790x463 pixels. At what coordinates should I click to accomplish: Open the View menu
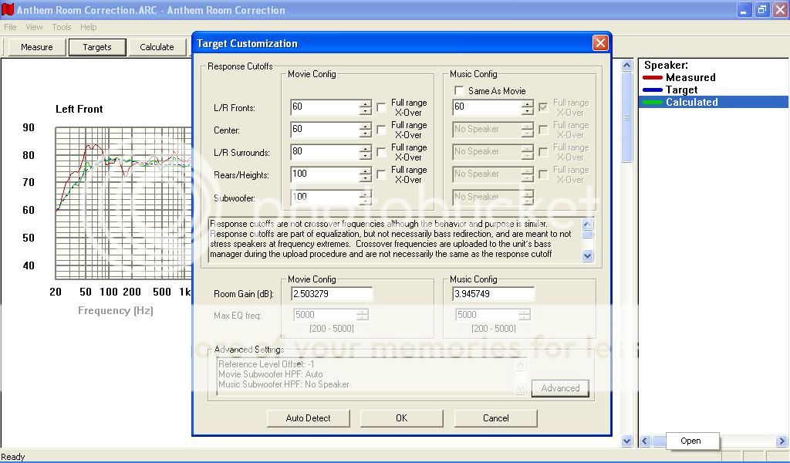click(x=34, y=27)
